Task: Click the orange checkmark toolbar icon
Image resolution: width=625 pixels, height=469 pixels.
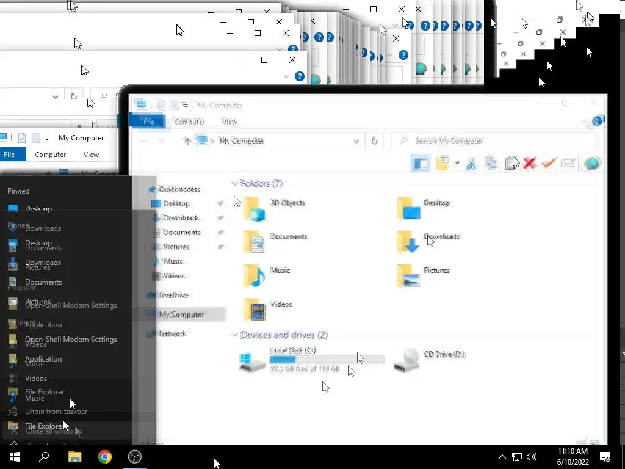Action: 549,163
